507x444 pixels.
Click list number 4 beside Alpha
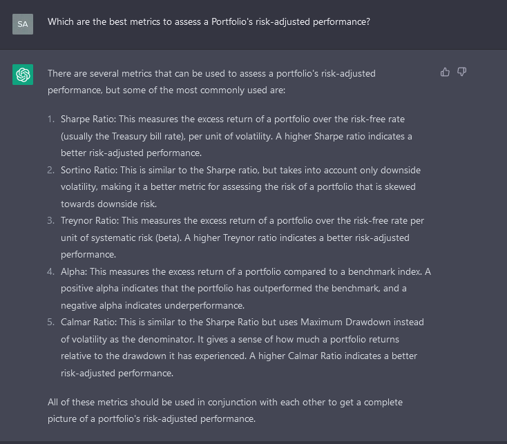point(51,271)
